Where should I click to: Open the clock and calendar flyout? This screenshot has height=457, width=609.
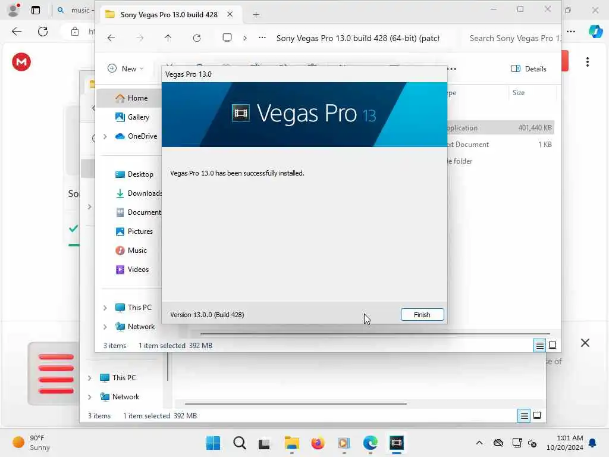point(565,443)
